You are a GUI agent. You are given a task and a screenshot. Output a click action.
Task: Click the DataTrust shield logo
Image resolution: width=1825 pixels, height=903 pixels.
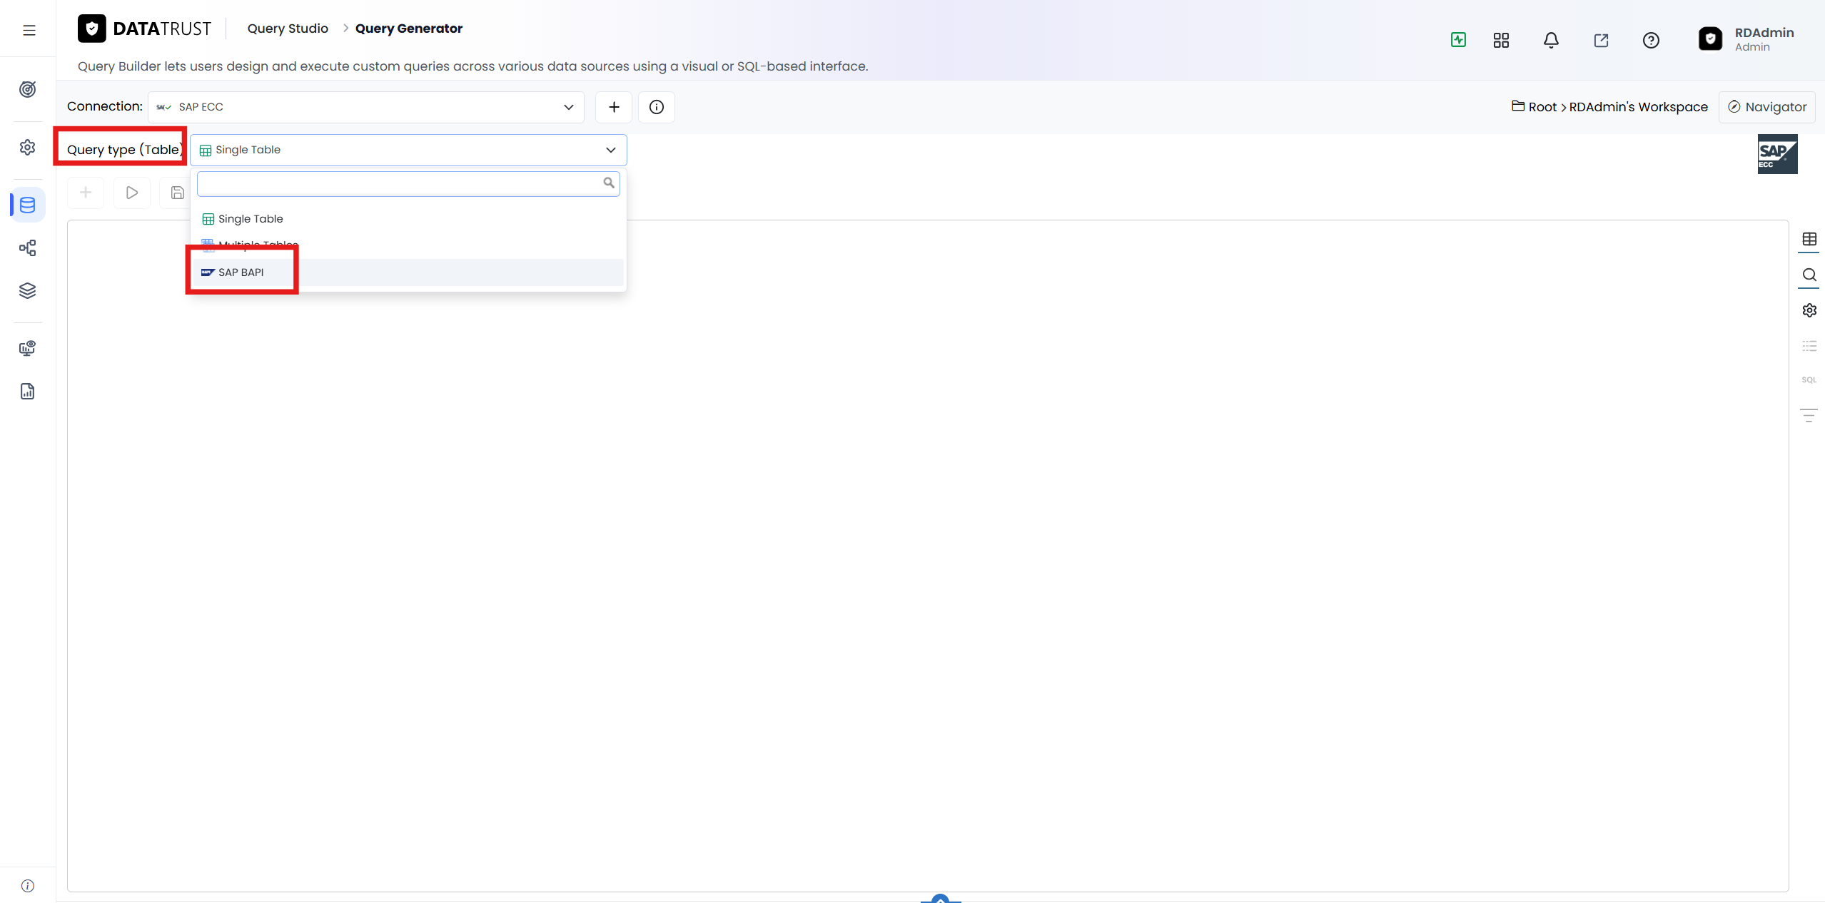point(92,29)
